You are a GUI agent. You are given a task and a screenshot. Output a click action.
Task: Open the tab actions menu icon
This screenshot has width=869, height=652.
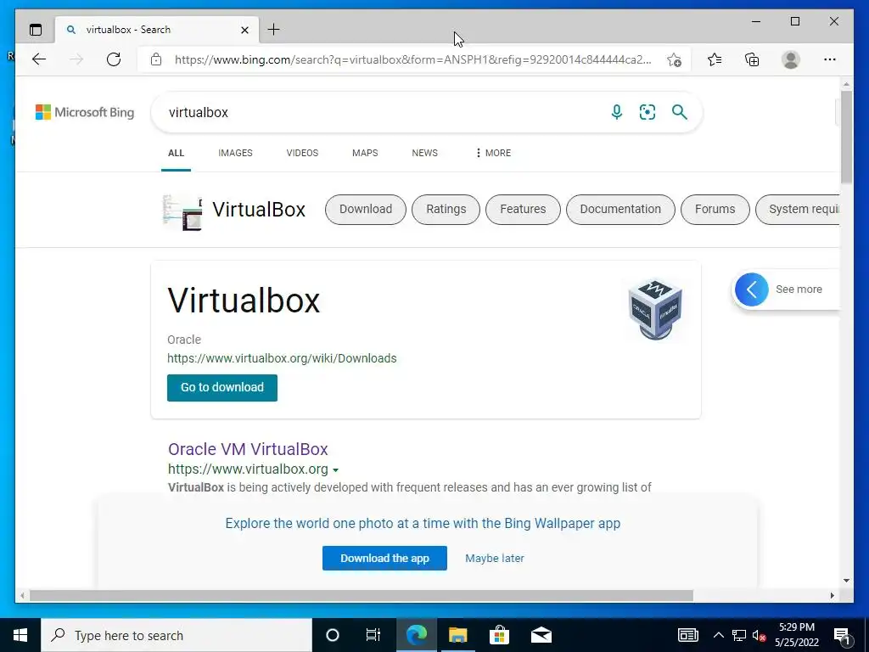(36, 30)
